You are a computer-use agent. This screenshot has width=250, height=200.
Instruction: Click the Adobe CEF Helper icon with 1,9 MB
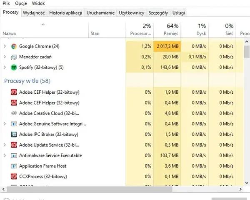[x=14, y=92]
